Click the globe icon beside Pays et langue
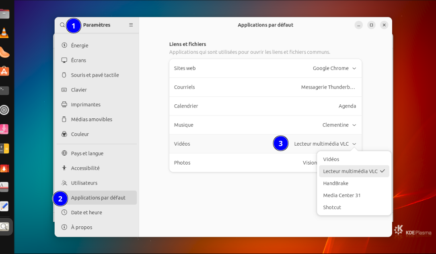Screen dimensions: 436x254 click(64, 153)
